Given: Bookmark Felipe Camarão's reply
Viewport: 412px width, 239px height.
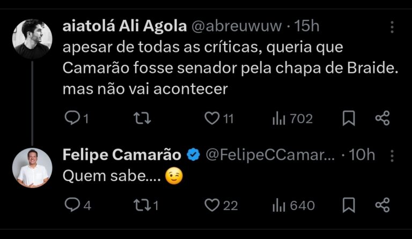Looking at the screenshot, I should (x=349, y=205).
